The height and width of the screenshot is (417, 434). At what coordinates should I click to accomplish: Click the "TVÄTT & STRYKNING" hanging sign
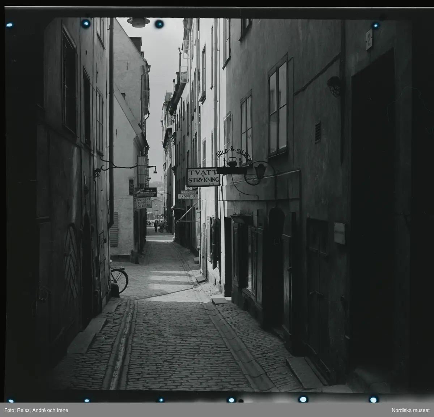coord(203,177)
